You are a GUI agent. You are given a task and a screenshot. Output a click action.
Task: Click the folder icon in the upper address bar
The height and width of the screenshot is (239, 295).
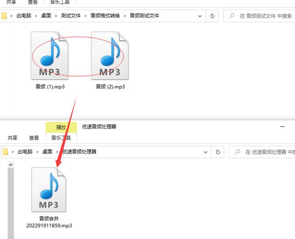coord(4,16)
